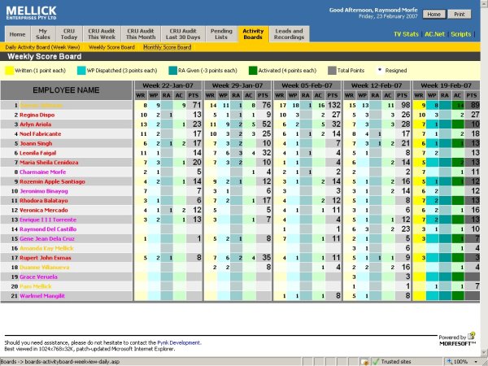
Task: Click the zoom magnifier icon at 100%
Action: 450,362
